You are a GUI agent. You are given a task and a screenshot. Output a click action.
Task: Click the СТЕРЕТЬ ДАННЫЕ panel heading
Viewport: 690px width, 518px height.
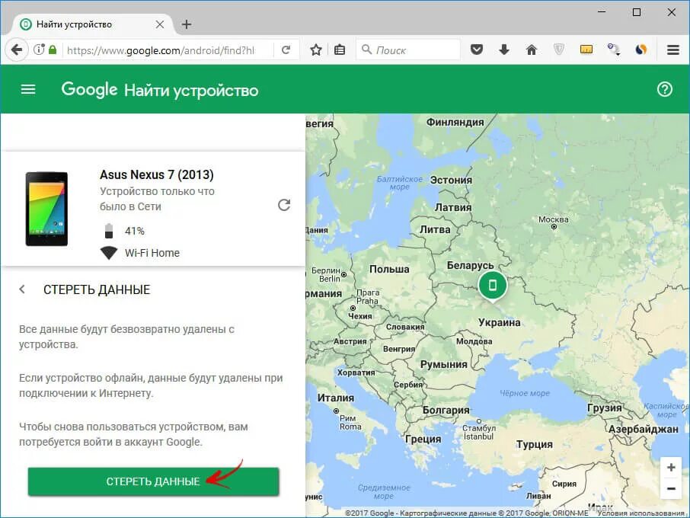tap(97, 289)
